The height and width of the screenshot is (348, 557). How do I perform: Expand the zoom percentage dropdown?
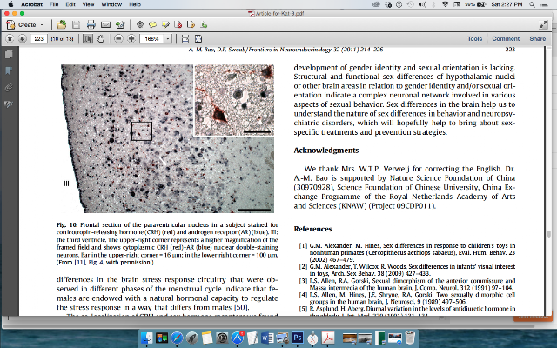pos(168,38)
